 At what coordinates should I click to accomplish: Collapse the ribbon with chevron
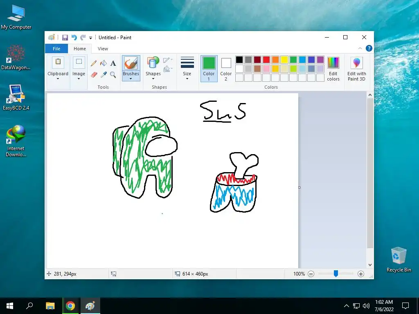360,48
